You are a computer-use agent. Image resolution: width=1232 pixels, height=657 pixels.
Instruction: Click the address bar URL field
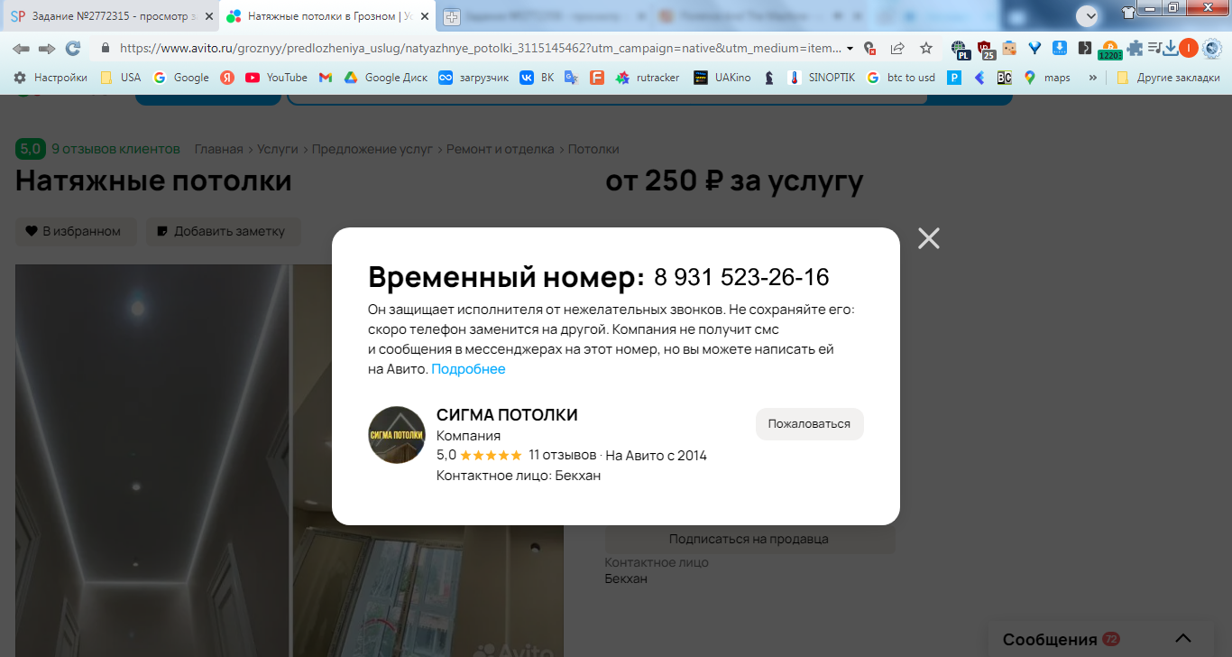pyautogui.click(x=478, y=49)
